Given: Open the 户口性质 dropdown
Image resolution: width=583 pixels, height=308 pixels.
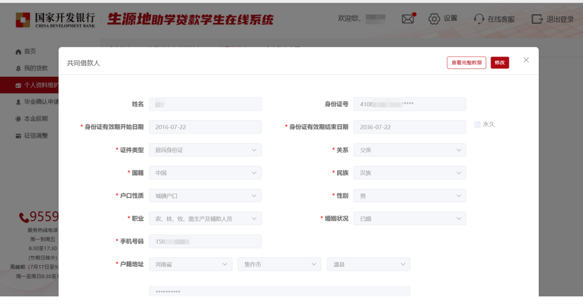Looking at the screenshot, I should [x=205, y=196].
